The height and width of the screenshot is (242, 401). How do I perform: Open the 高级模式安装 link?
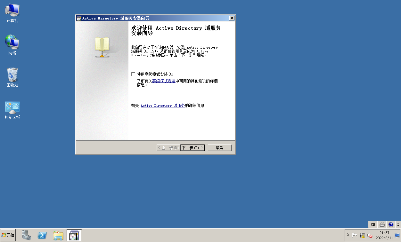(x=164, y=81)
